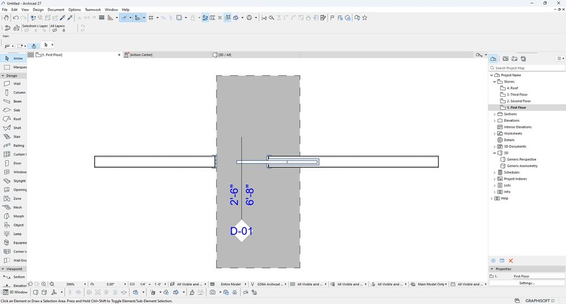Select the Wall tool
The height and width of the screenshot is (304, 566).
pyautogui.click(x=14, y=84)
